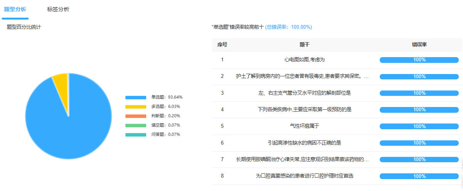
Task: Toggle the green 填空题 legend swatch
Action: click(136, 125)
